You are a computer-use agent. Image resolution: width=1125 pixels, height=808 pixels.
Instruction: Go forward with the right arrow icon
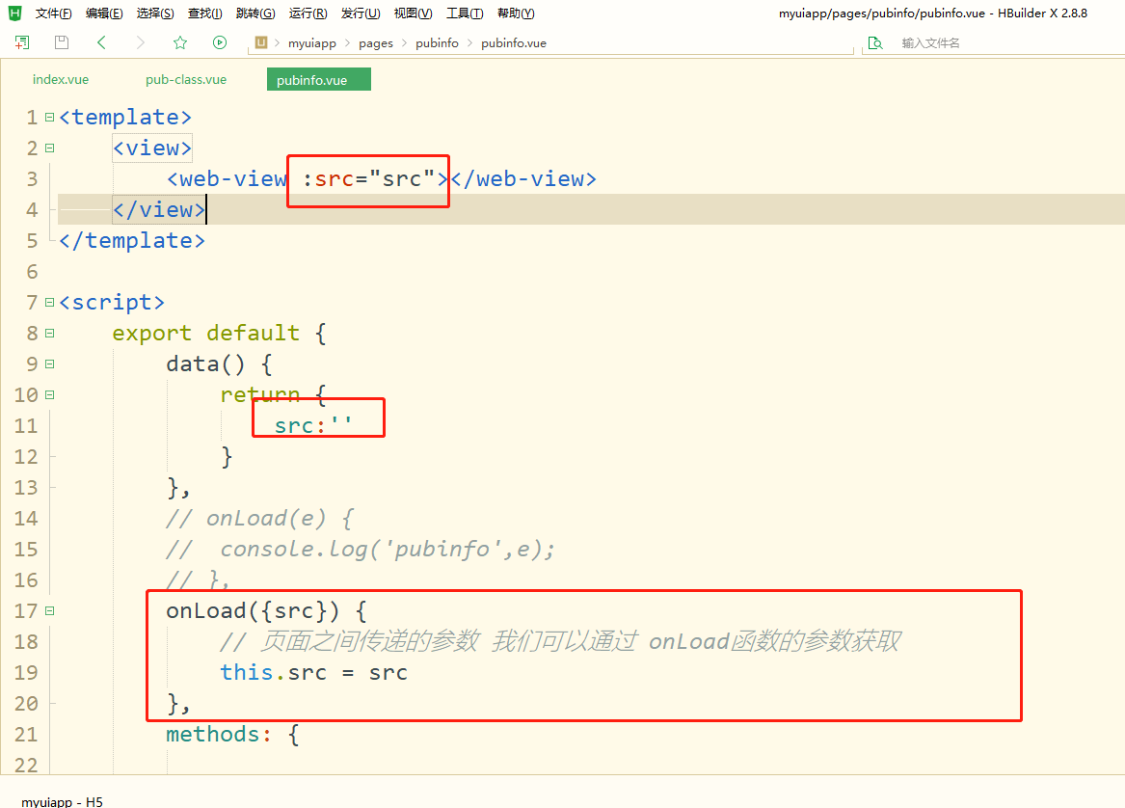[x=141, y=42]
